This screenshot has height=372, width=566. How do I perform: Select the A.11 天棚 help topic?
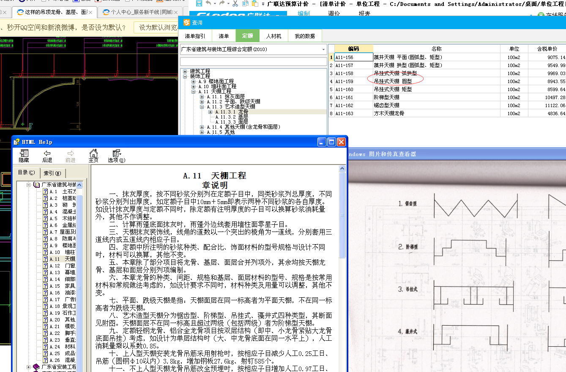coord(62,259)
